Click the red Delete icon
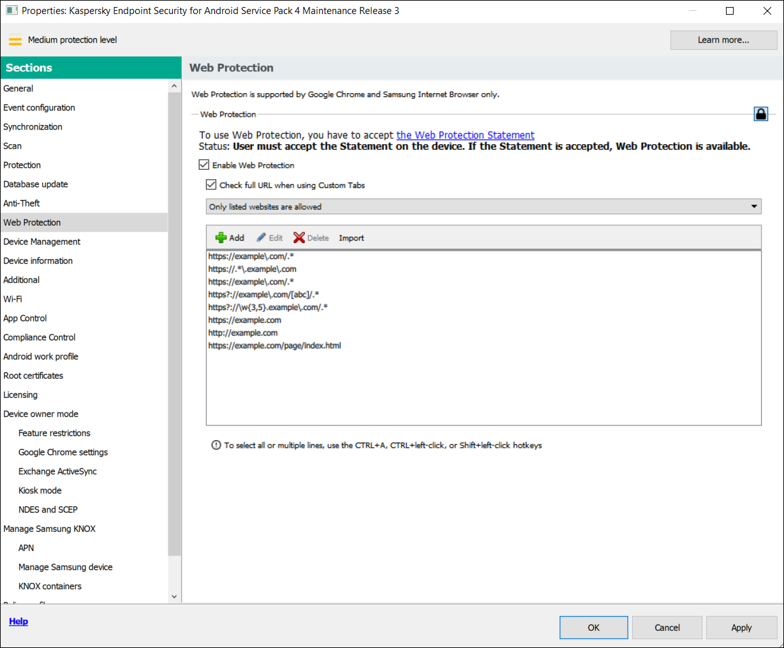The height and width of the screenshot is (648, 784). click(300, 237)
